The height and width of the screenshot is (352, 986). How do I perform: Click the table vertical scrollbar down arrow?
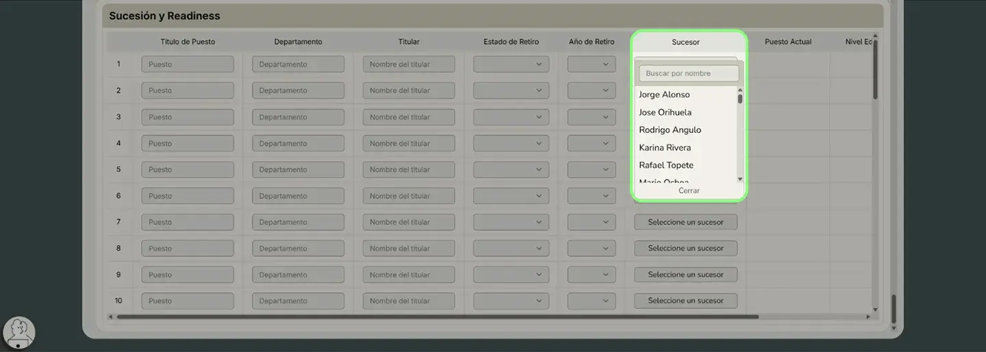click(x=875, y=310)
